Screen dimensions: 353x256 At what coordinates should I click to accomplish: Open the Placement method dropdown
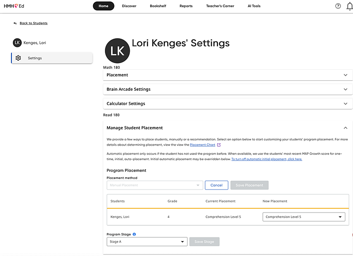[155, 185]
